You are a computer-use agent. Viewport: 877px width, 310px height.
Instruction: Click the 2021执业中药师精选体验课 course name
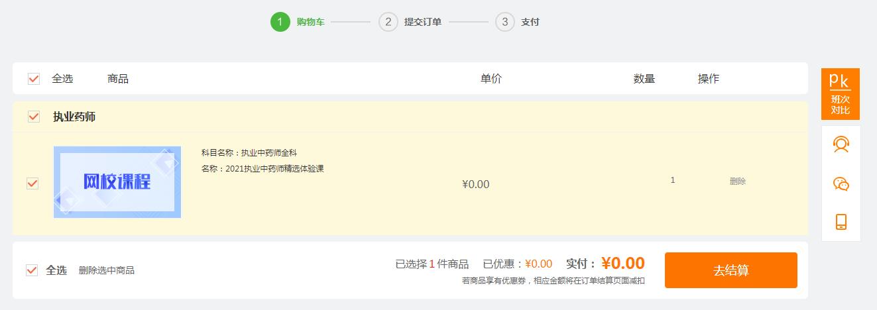[274, 169]
